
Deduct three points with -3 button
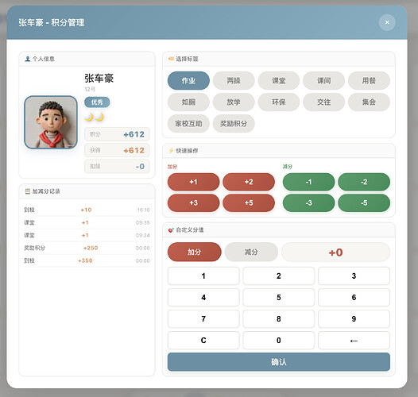pyautogui.click(x=308, y=203)
